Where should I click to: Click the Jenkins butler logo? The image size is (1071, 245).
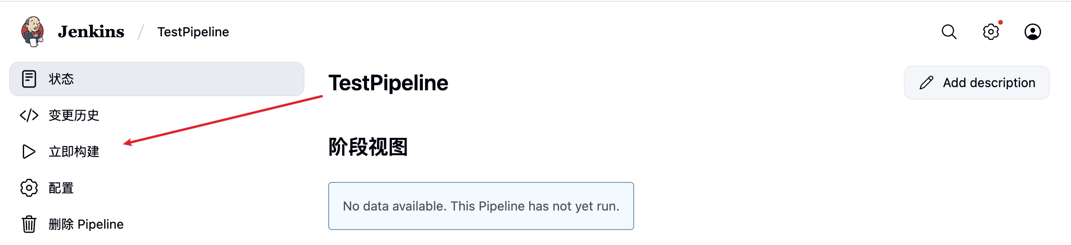(32, 31)
